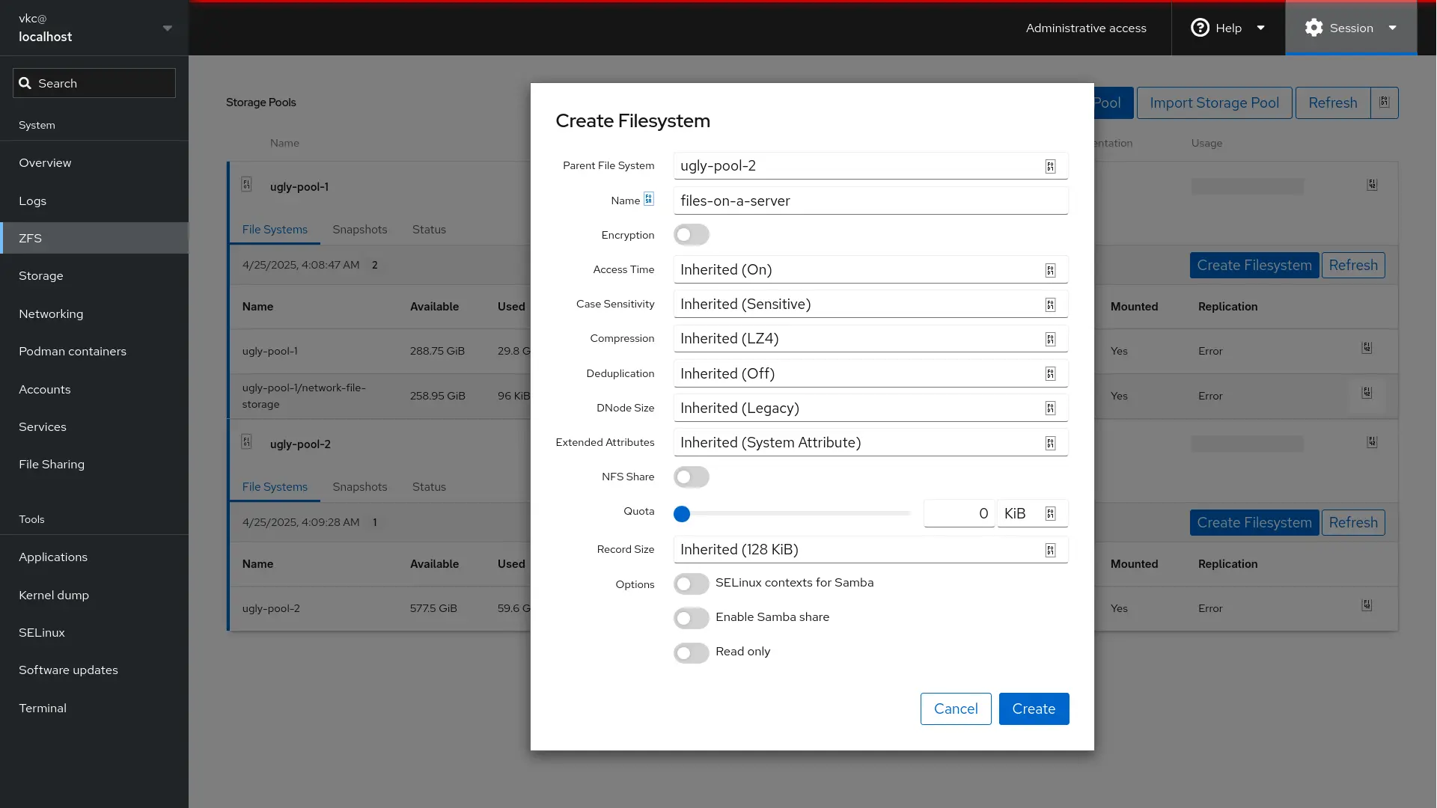The height and width of the screenshot is (808, 1437).
Task: Switch to the Snapshots tab
Action: (360, 230)
